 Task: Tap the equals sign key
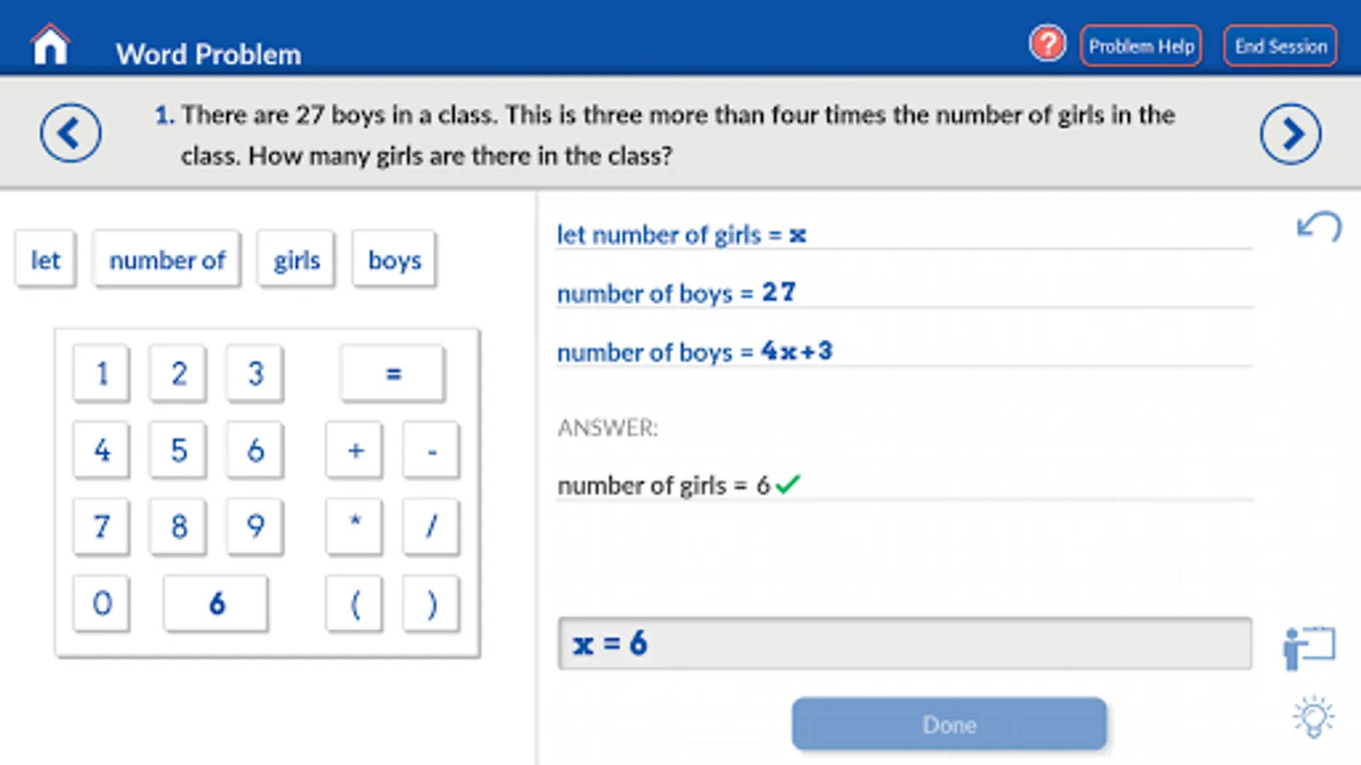[392, 373]
